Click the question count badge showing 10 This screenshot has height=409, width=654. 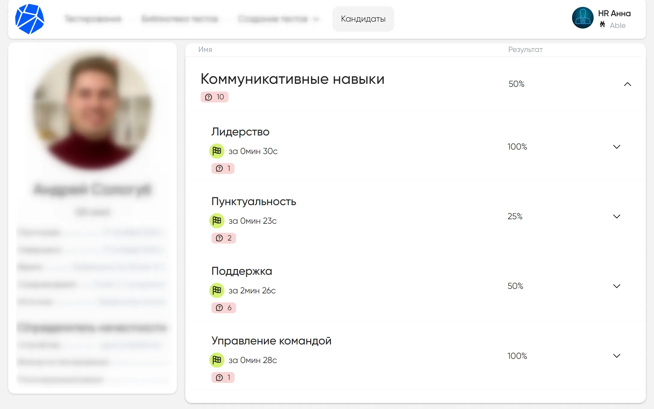point(214,97)
